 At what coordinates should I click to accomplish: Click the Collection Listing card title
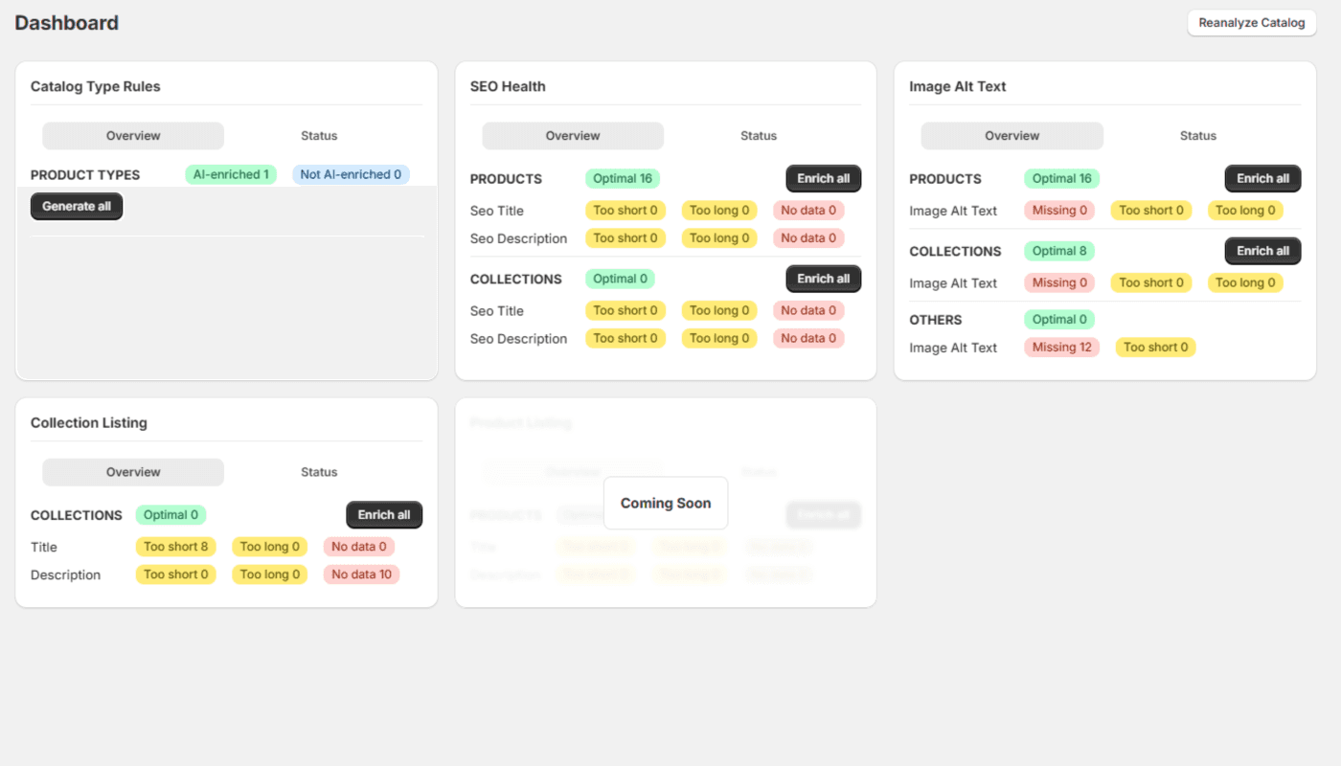click(89, 422)
